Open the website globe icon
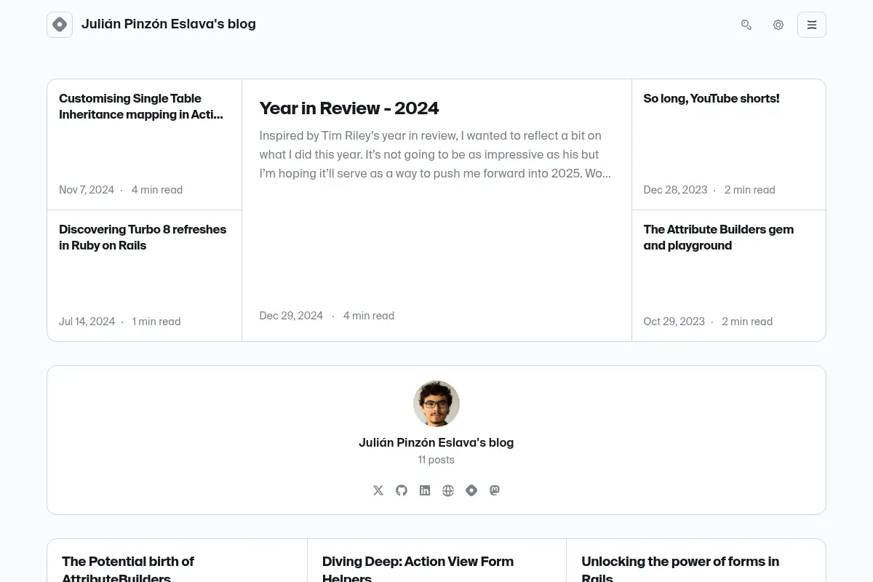The image size is (873, 582). (x=448, y=490)
